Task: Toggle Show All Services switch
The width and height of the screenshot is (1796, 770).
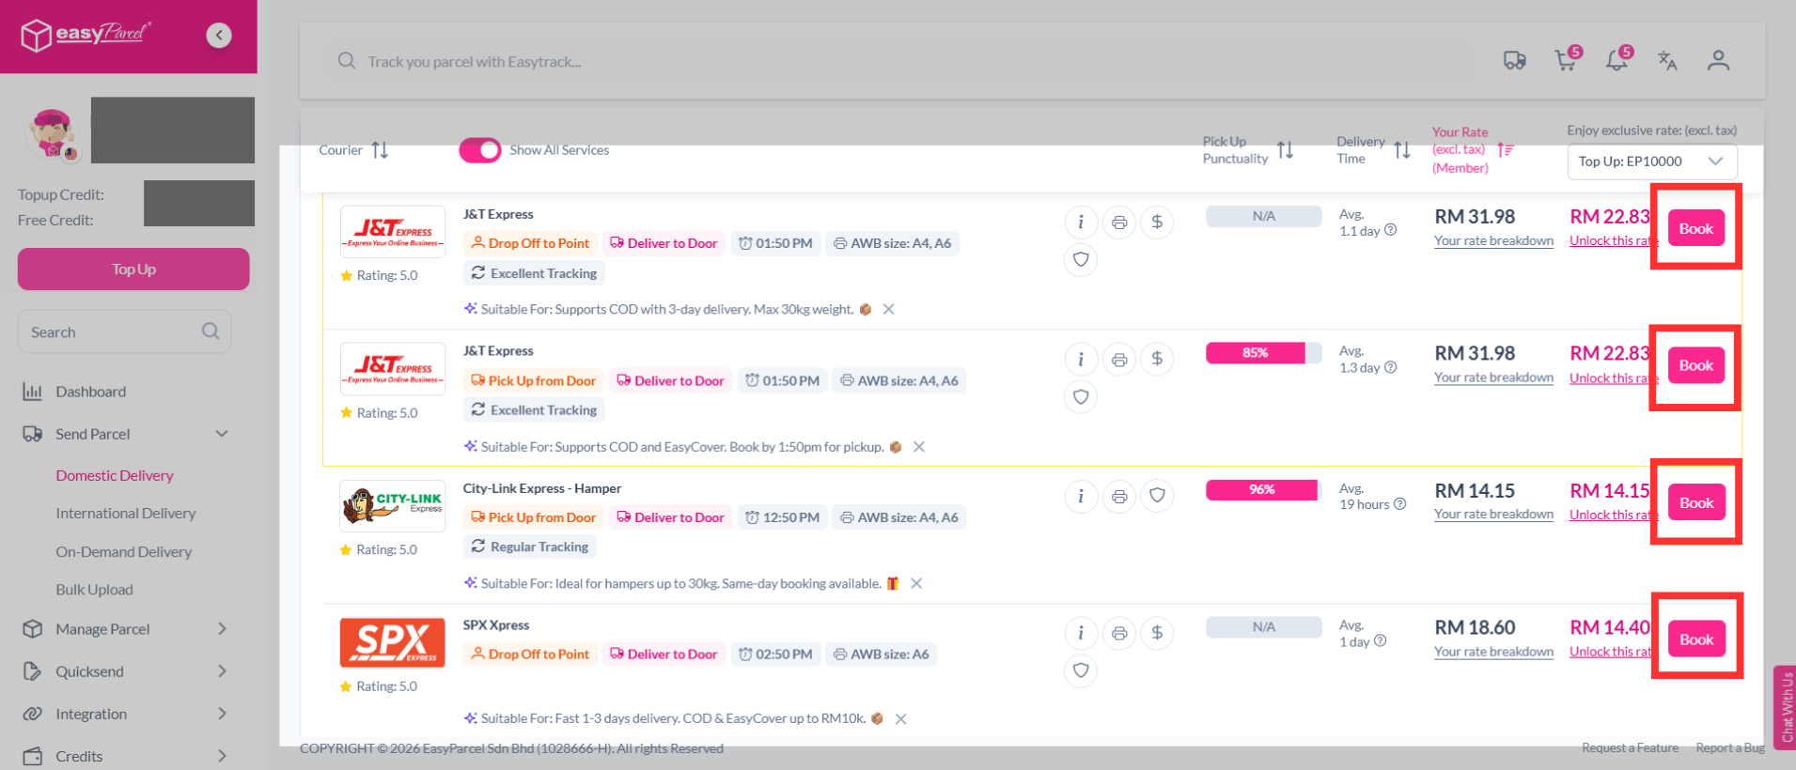Action: [x=480, y=150]
